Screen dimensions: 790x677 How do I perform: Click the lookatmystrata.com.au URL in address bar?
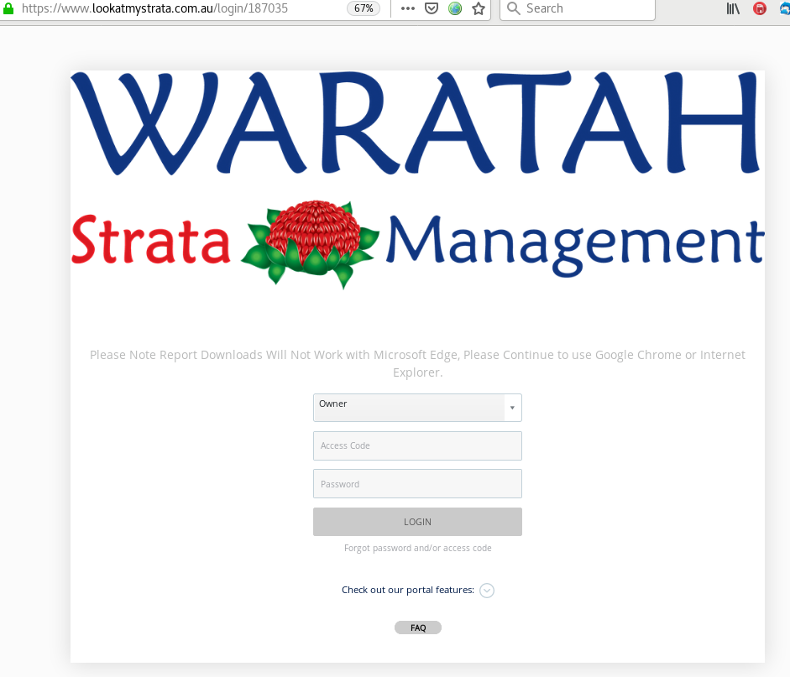point(154,8)
